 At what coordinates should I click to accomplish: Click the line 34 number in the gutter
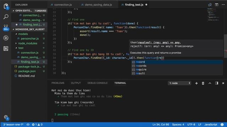54,58
